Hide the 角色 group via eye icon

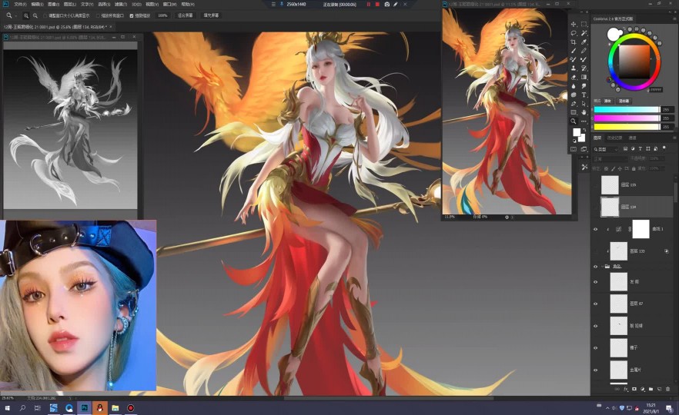coord(595,266)
